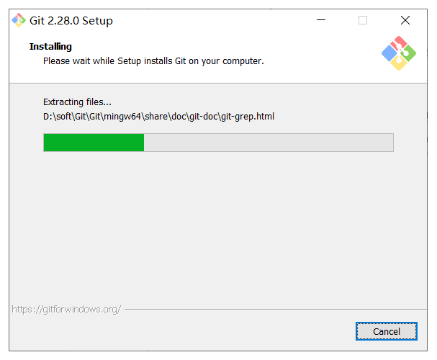Click the greyed-out maximize button
This screenshot has height=360, width=437.
[363, 20]
